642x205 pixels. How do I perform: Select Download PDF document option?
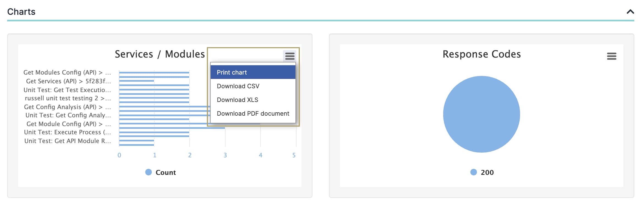[x=253, y=113]
